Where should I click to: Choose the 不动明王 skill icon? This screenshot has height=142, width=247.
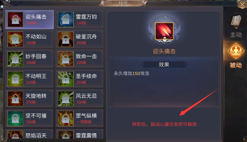[x=15, y=79]
